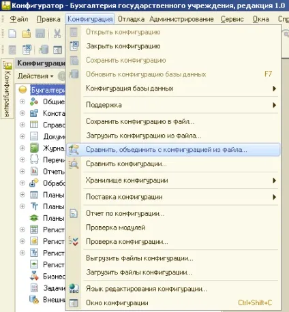Choose Загрузить конфигурацию из файла

pyautogui.click(x=173, y=136)
